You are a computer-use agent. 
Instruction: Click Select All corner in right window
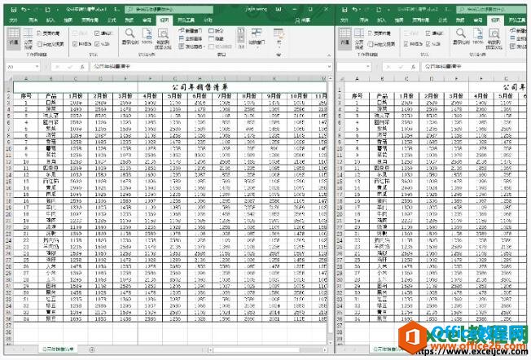pyautogui.click(x=340, y=78)
